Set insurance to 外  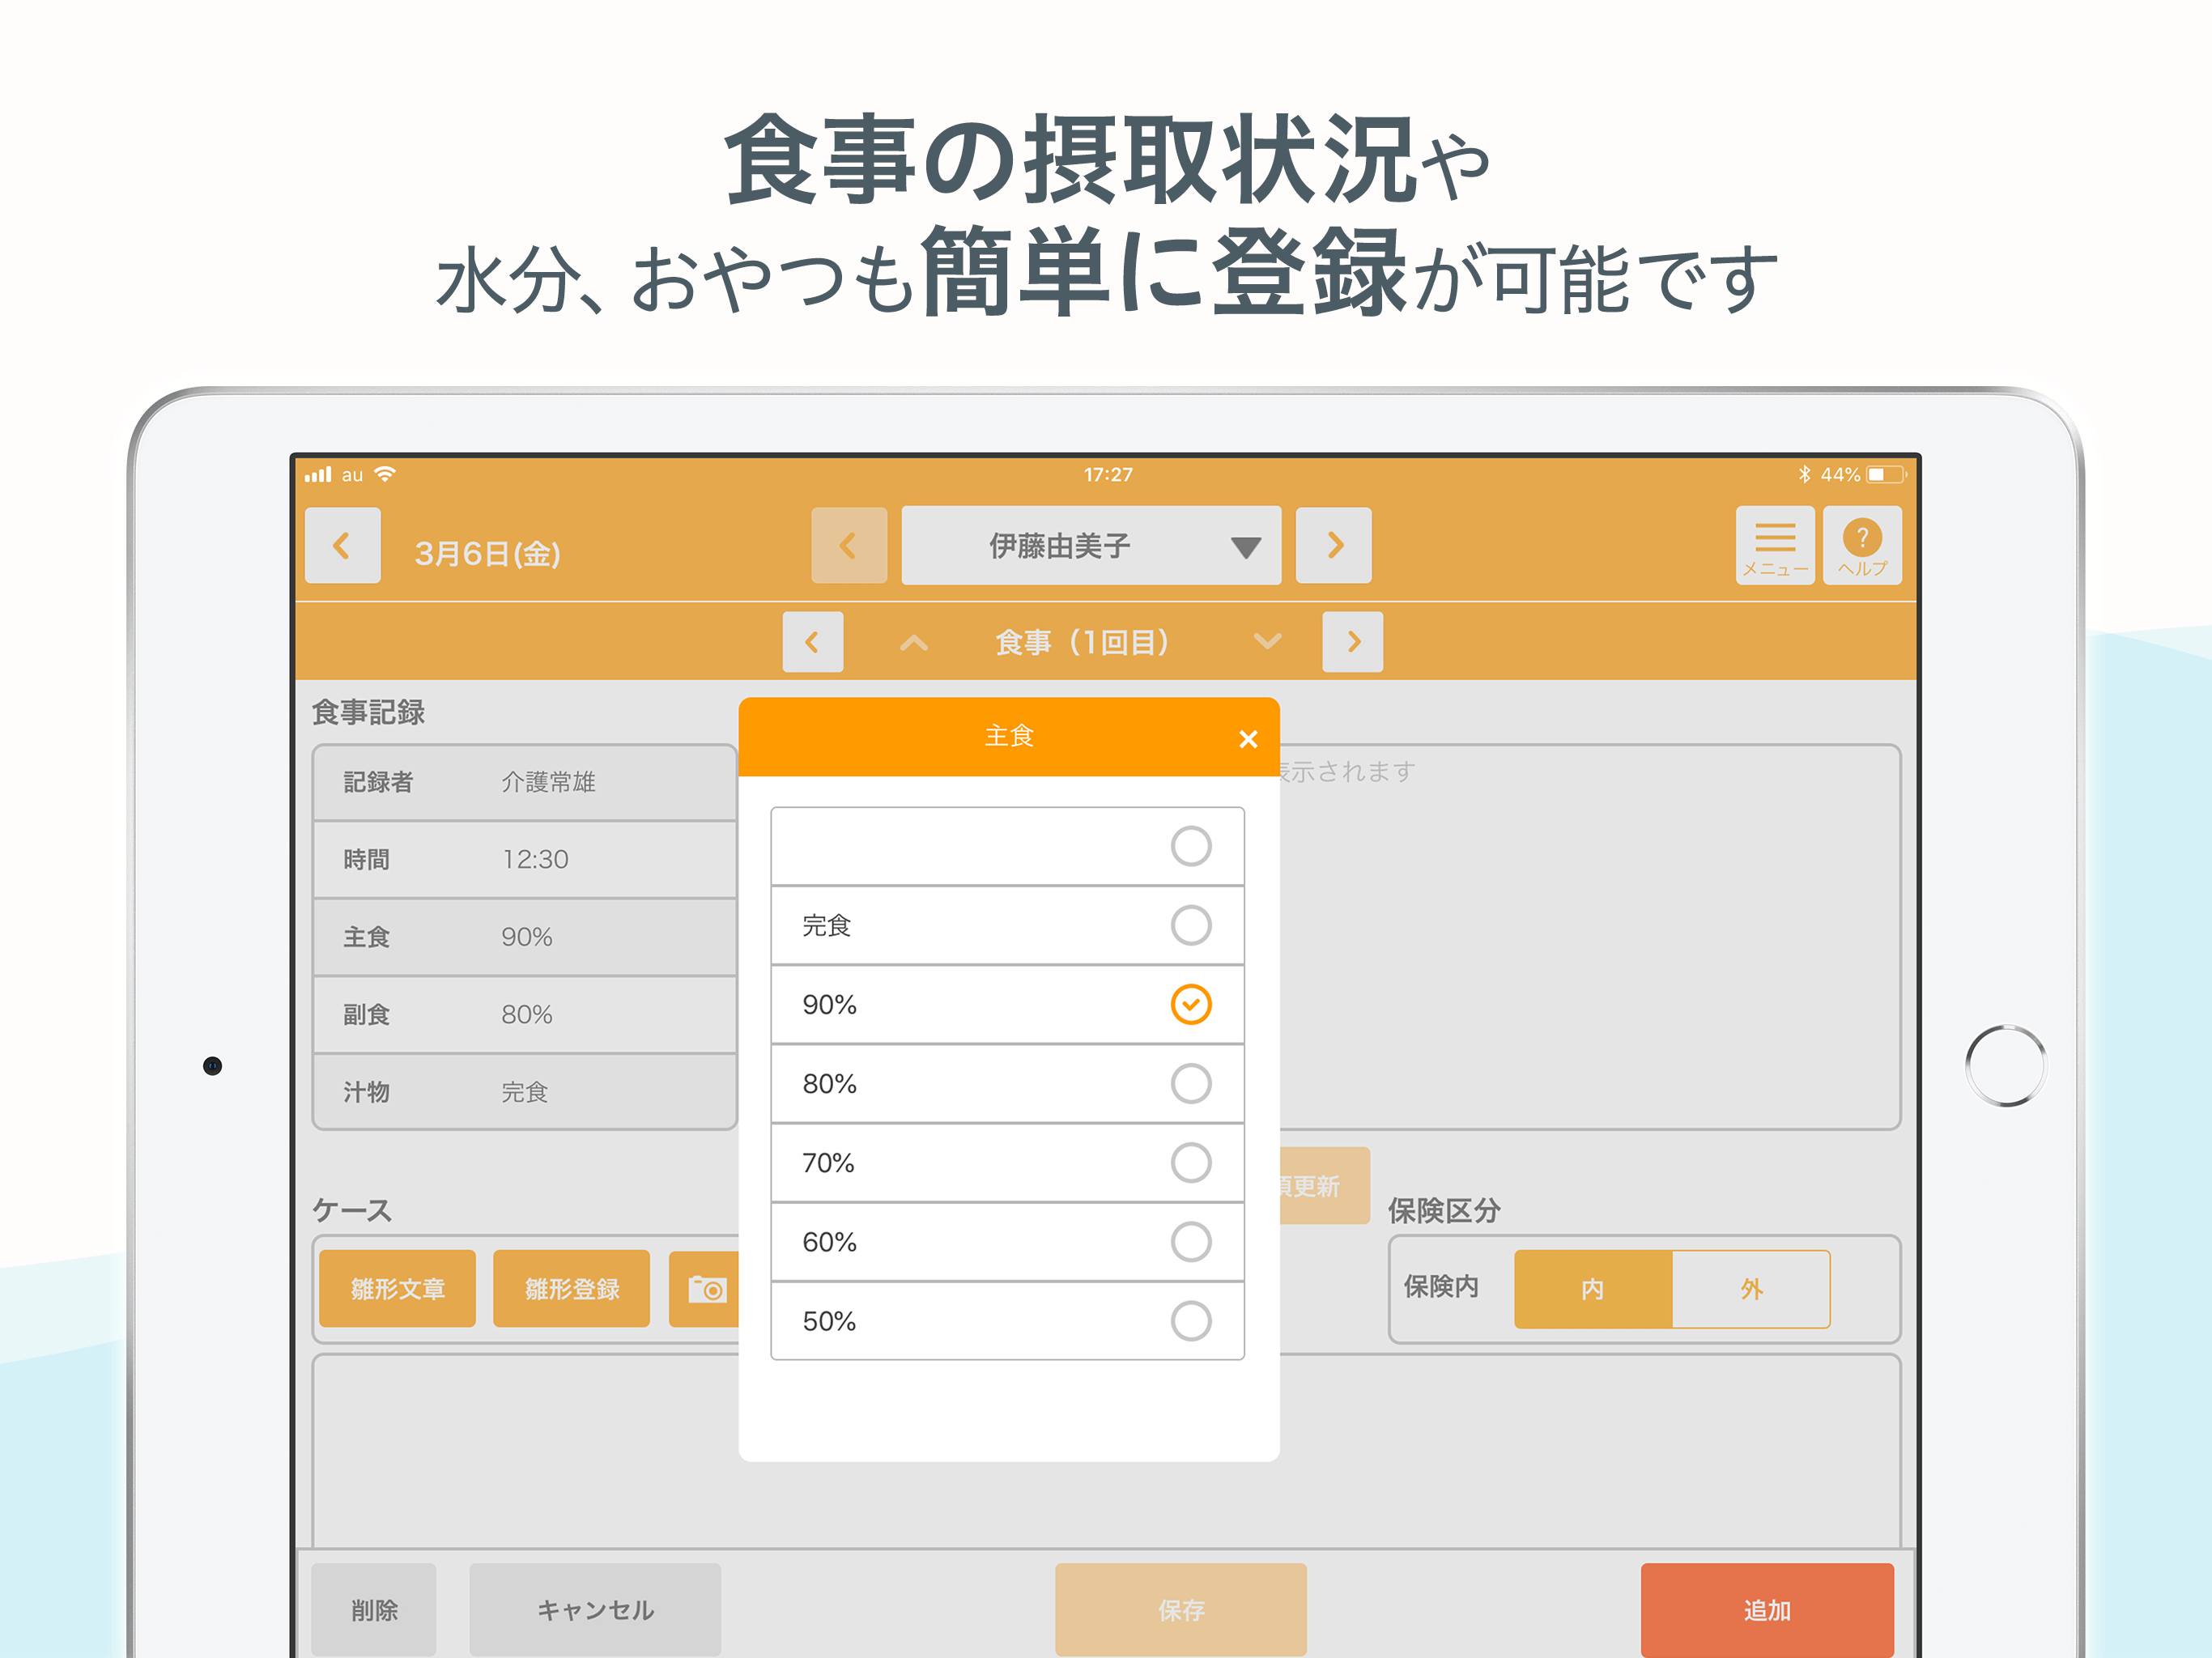(1751, 1289)
